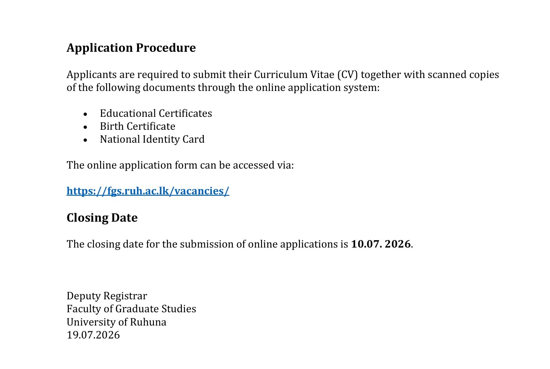
Task: Click the word Applicants starting the paragraph
Action: point(91,75)
